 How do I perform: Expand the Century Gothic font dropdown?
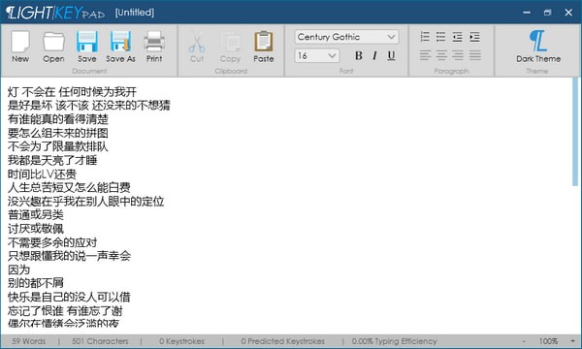pos(346,37)
